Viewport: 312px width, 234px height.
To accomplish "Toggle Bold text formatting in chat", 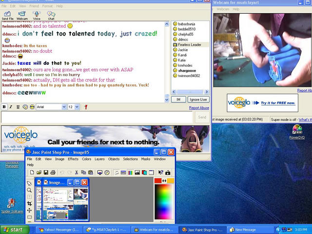I will coord(4,107).
